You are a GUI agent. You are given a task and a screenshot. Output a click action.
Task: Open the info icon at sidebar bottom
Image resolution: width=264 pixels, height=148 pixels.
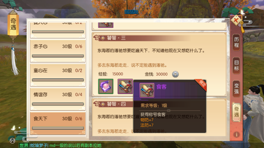click(236, 134)
